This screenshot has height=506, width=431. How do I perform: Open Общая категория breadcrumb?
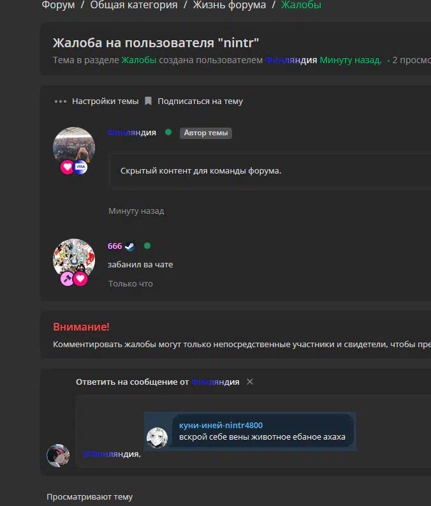click(x=134, y=5)
